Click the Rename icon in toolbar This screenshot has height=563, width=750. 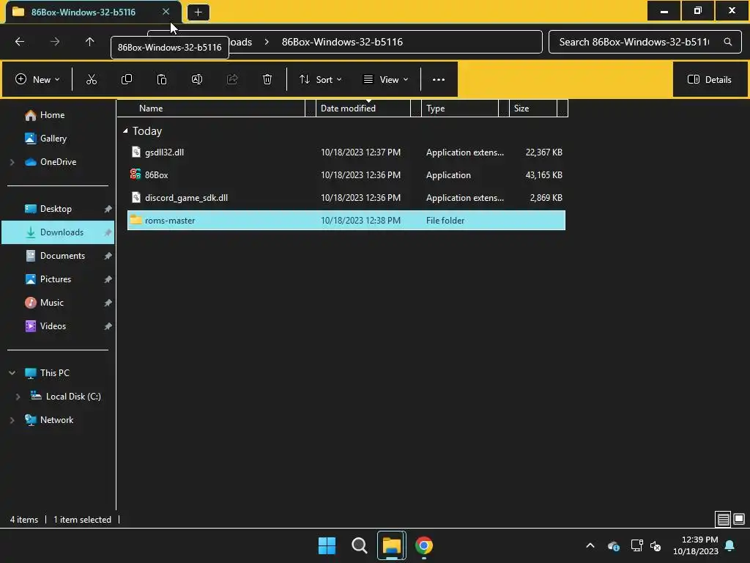click(197, 79)
